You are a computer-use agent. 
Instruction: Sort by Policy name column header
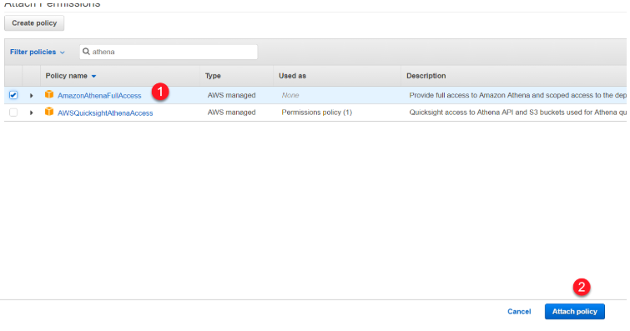click(71, 76)
